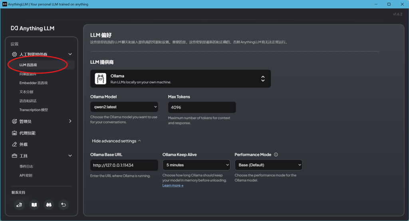Image resolution: width=409 pixels, height=221 pixels.
Task: Open API 密钥 under Tools
Action: (26, 176)
